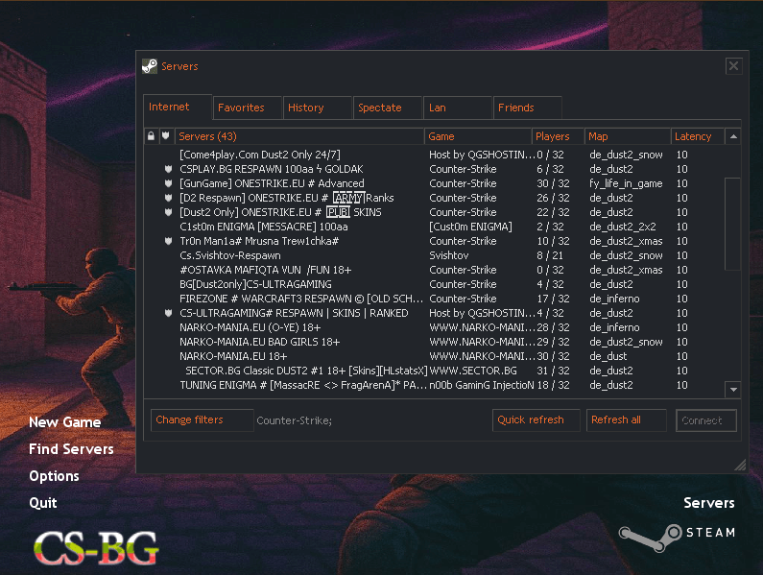Viewport: 763px width, 575px height.
Task: Select NARKO-MANIA.EU BAD GIRLS 18+ server
Action: [x=434, y=342]
